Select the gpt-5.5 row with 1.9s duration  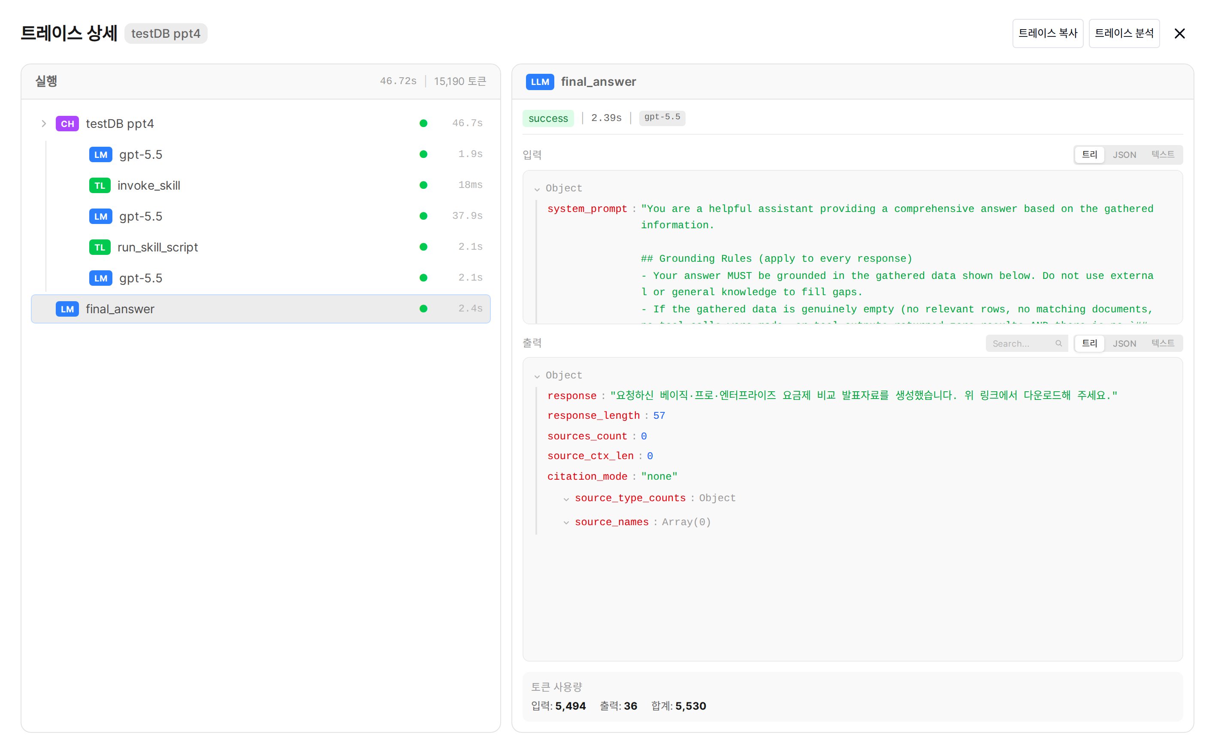click(x=260, y=154)
